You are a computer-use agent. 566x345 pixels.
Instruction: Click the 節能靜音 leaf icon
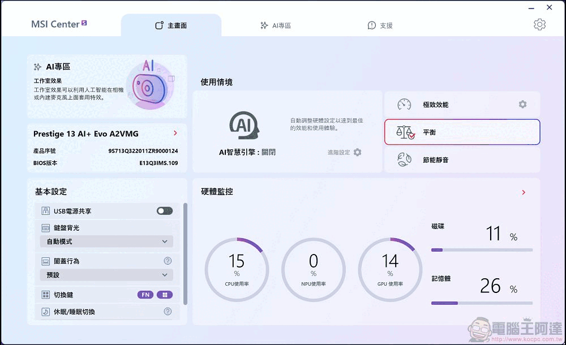[404, 160]
